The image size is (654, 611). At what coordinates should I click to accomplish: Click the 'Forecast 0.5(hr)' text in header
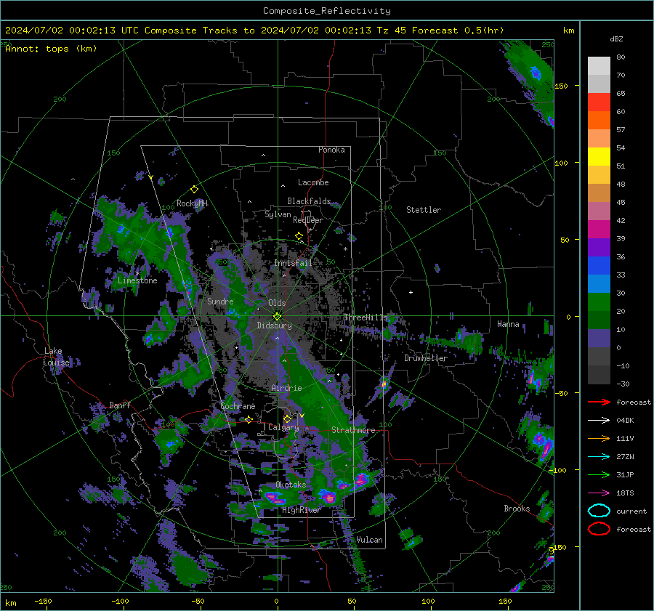[x=458, y=31]
